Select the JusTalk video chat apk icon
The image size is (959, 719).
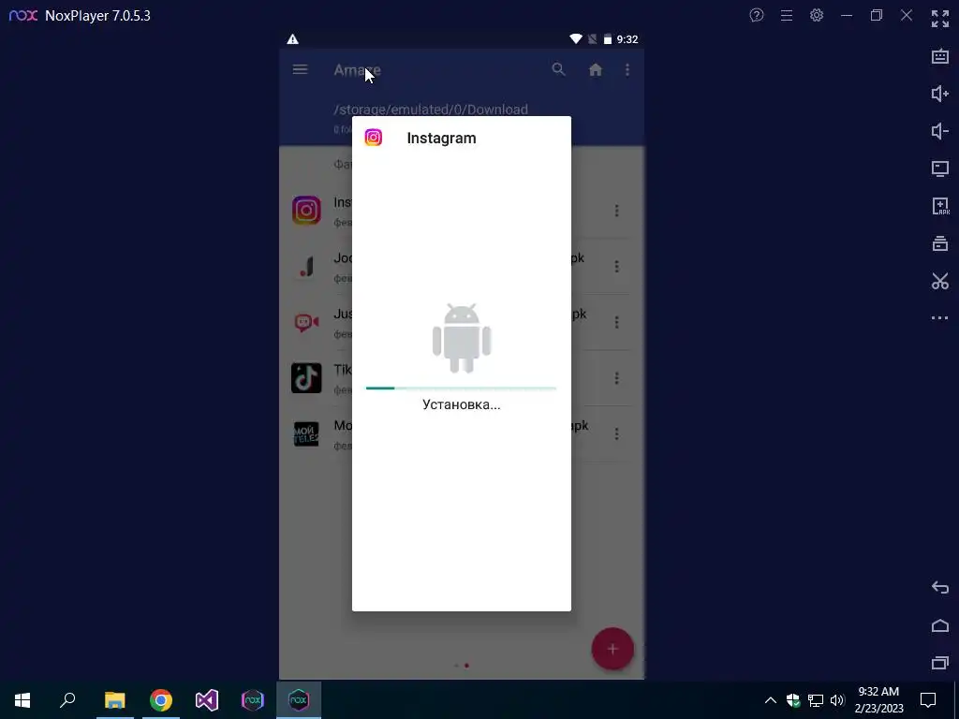306,322
